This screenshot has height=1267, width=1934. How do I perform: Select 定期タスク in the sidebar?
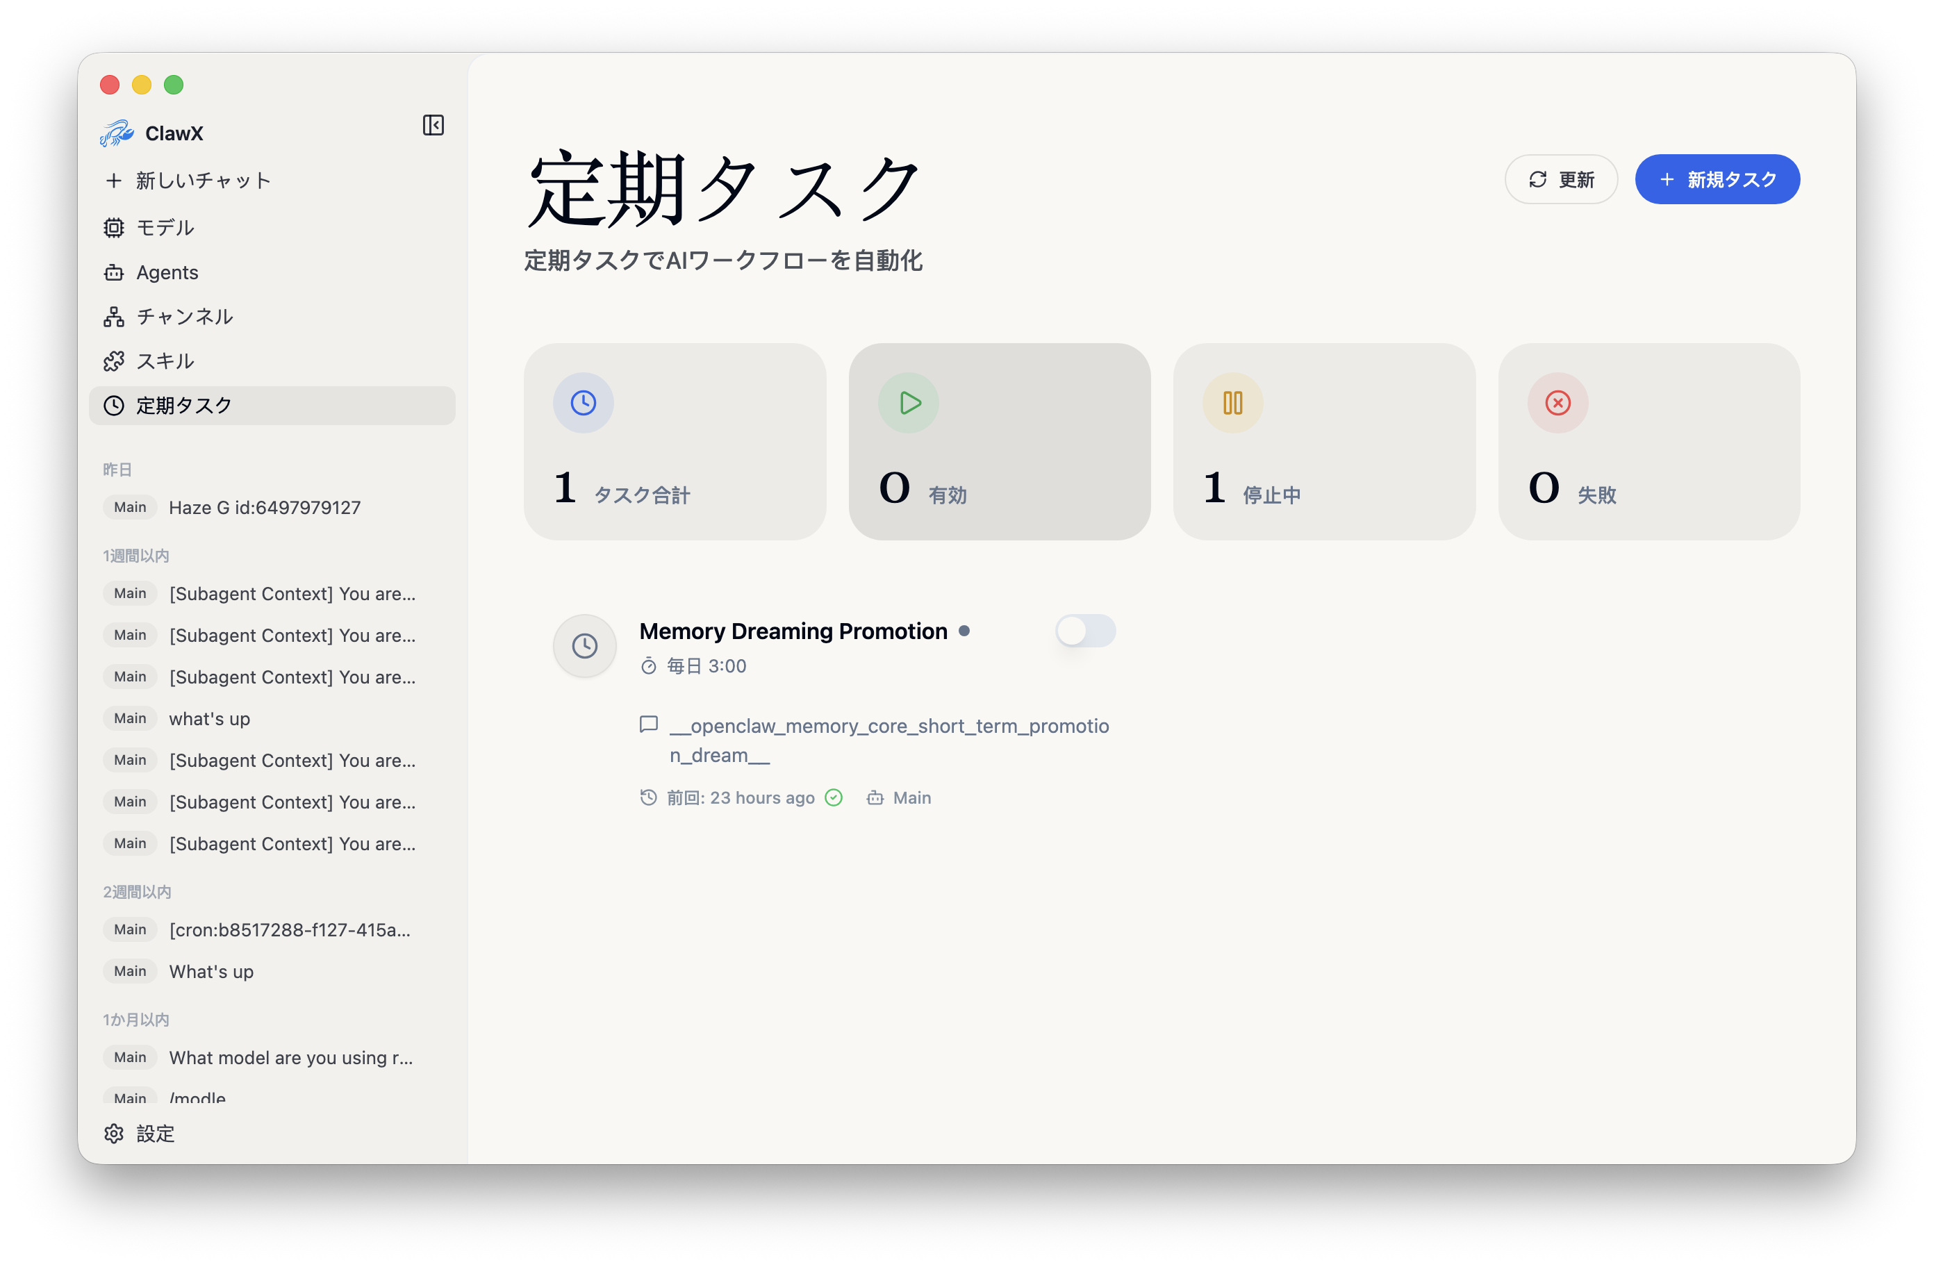point(272,406)
